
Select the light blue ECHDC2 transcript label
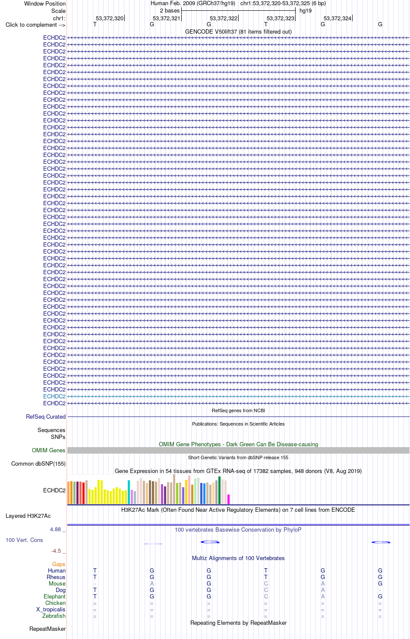[54, 397]
